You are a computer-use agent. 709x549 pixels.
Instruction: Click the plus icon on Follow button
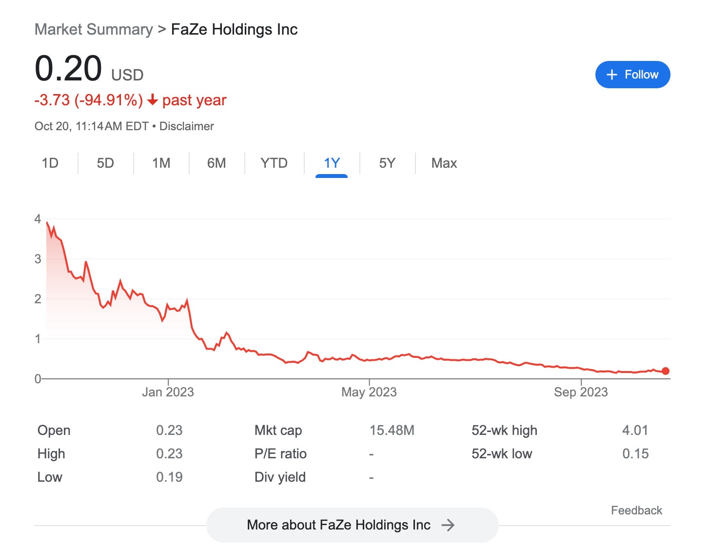pyautogui.click(x=611, y=75)
